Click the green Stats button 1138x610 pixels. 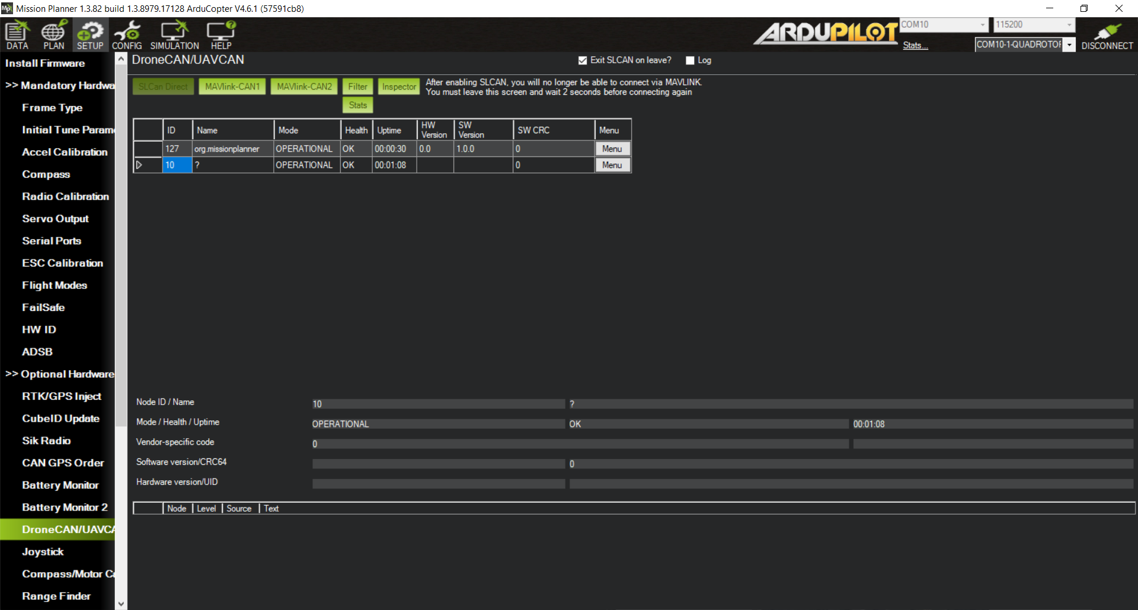(x=357, y=105)
